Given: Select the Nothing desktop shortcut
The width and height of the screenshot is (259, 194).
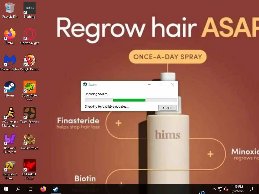Looking at the screenshot, I should point(29,10).
